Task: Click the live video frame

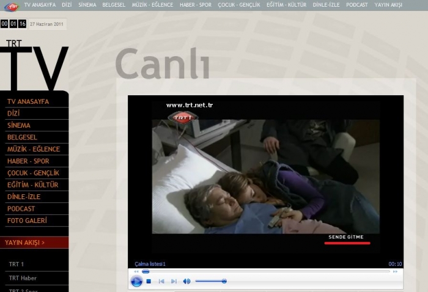Action: [265, 176]
